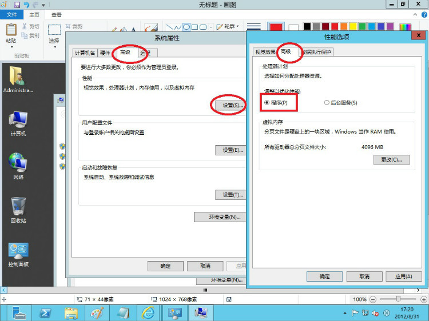Click 设置(T)... under 启动和故障恢复

[x=231, y=195]
